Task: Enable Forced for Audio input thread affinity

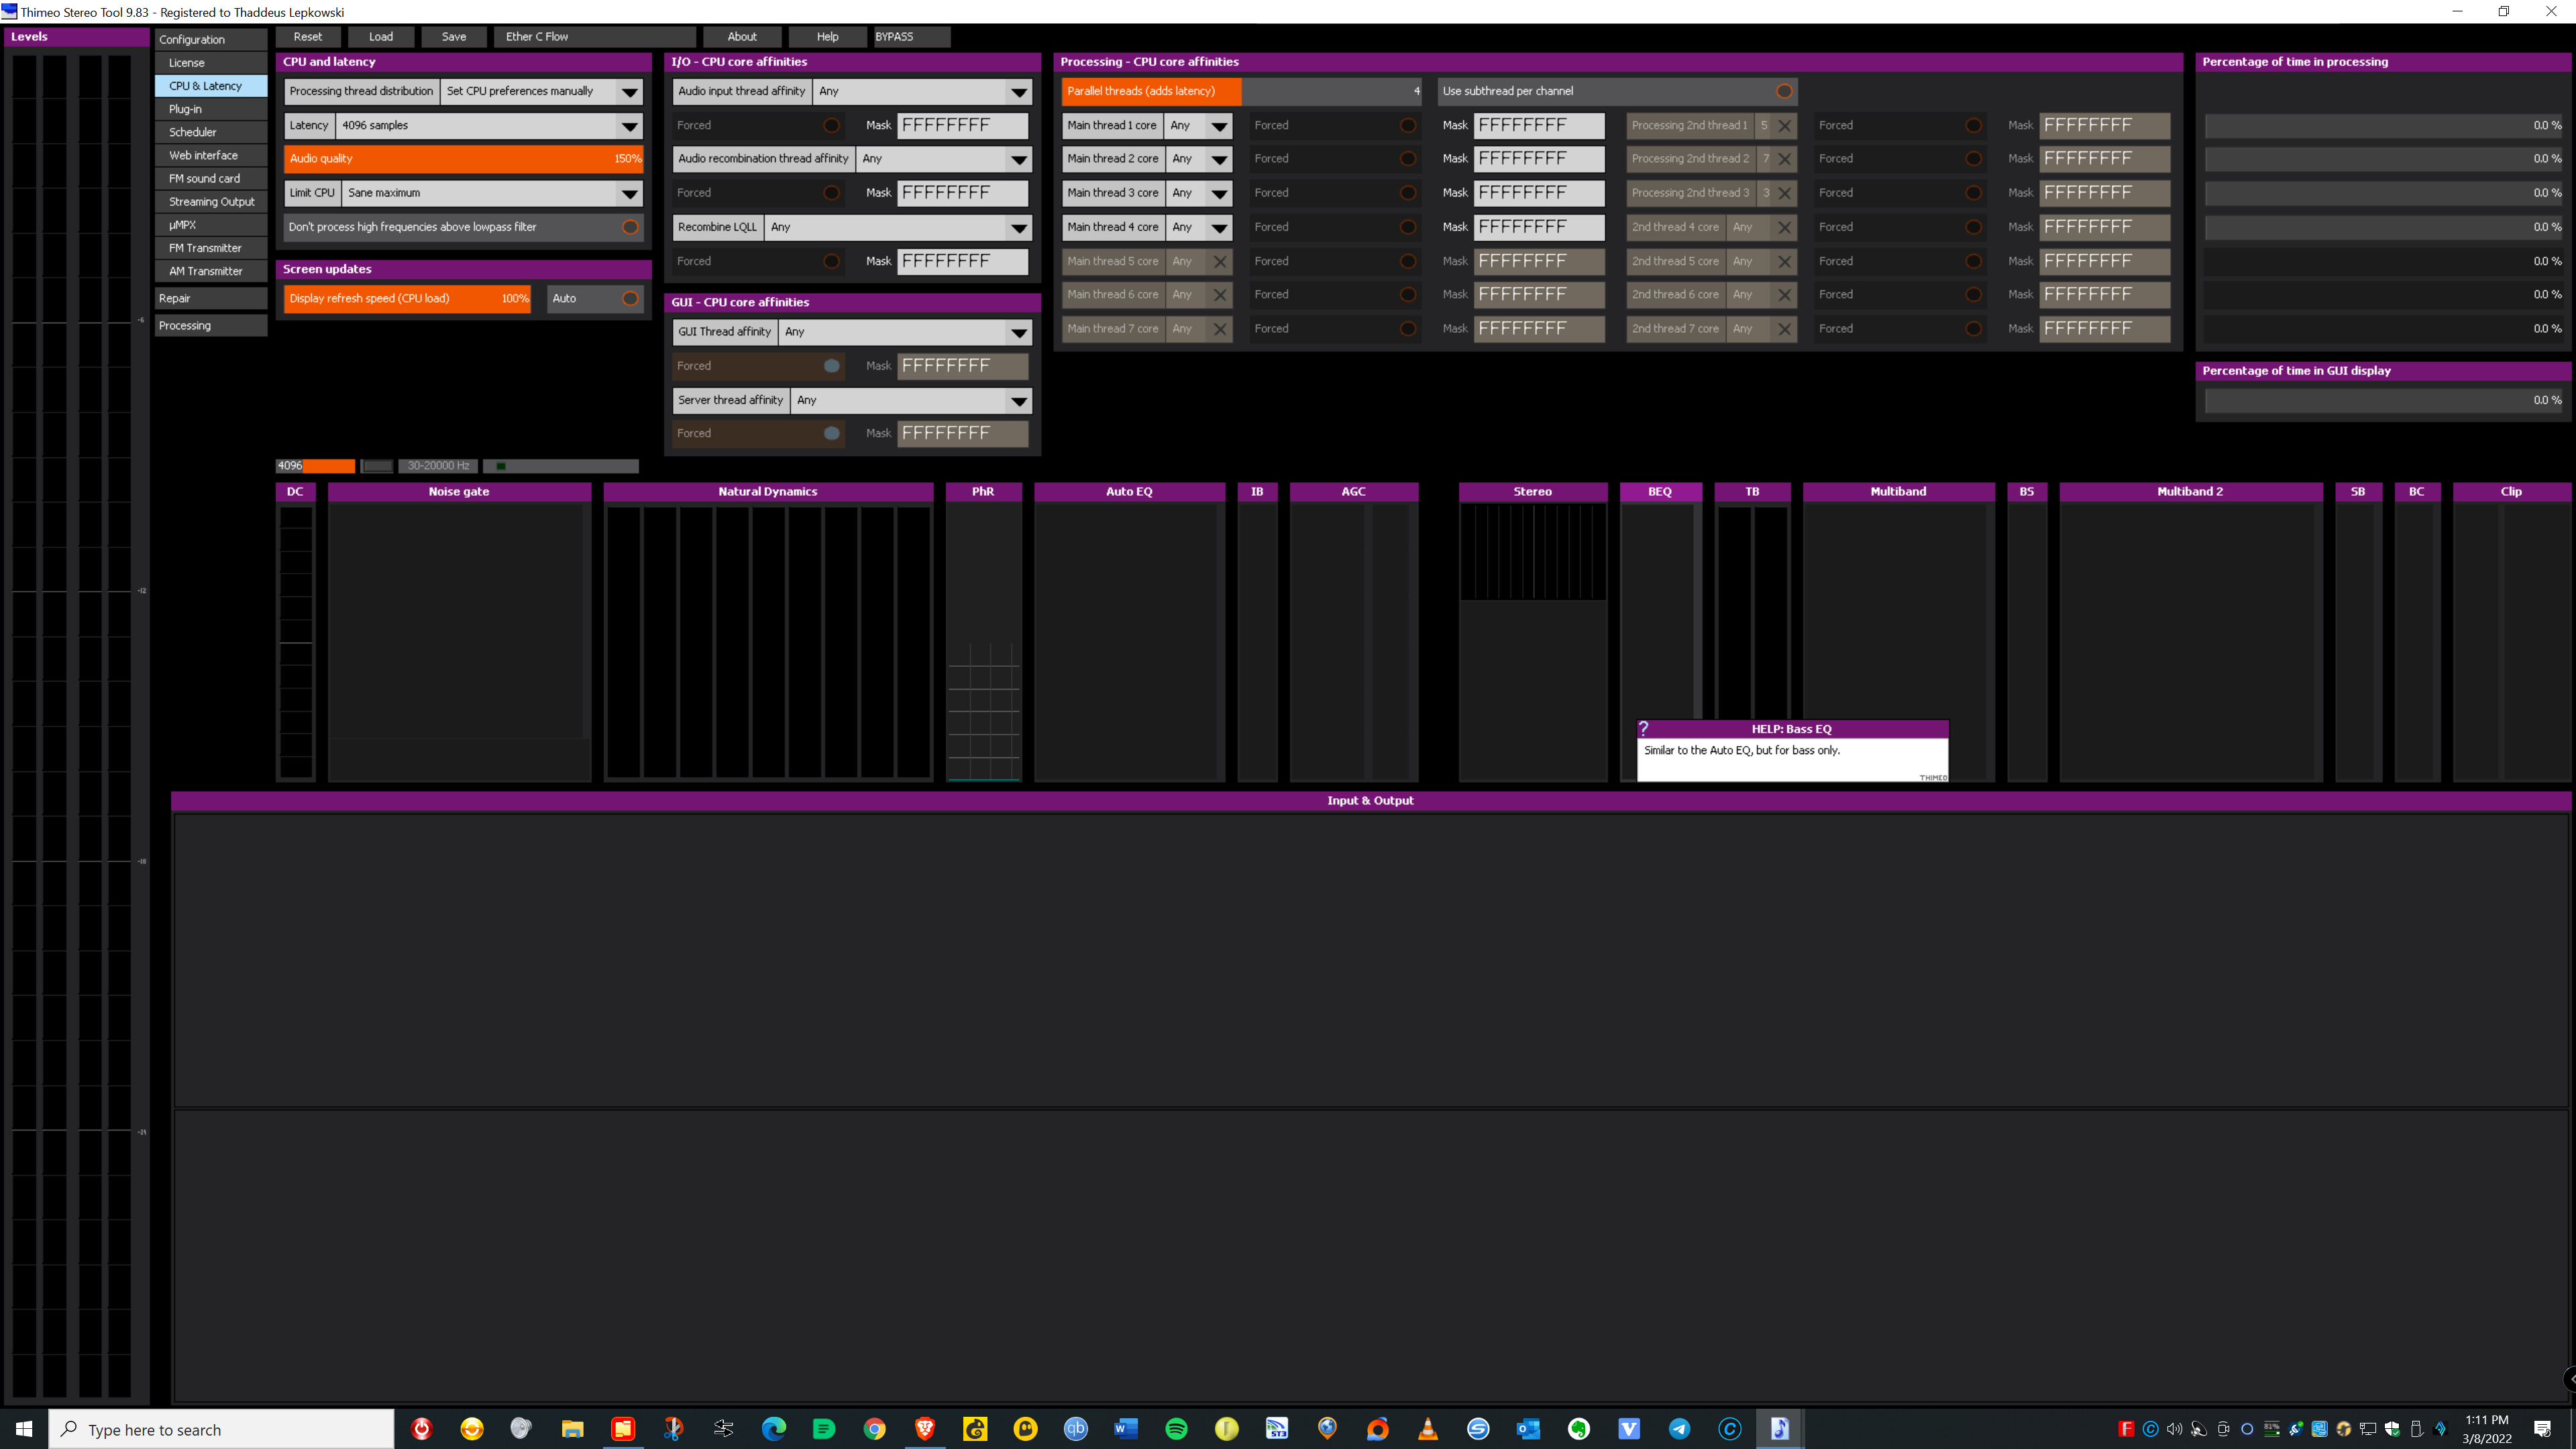Action: pos(831,125)
